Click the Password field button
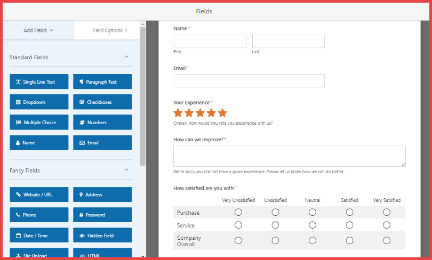The width and height of the screenshot is (432, 260). 102,215
